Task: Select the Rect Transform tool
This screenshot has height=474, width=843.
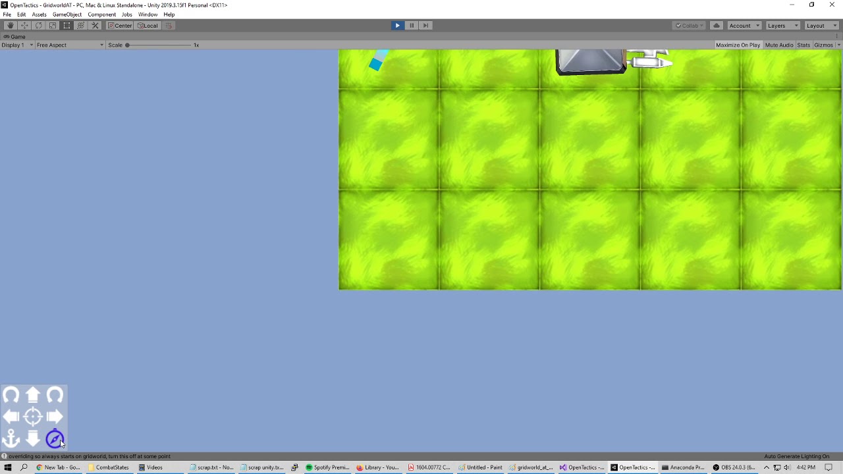Action: (67, 25)
